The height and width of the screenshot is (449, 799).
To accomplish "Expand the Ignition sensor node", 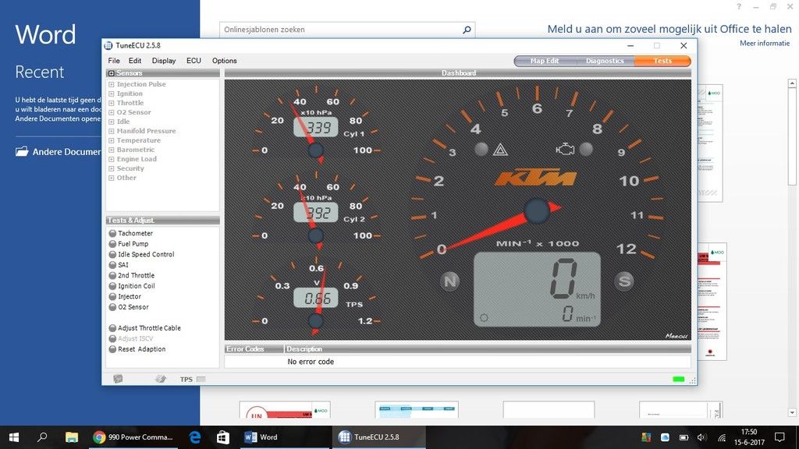I will (111, 94).
